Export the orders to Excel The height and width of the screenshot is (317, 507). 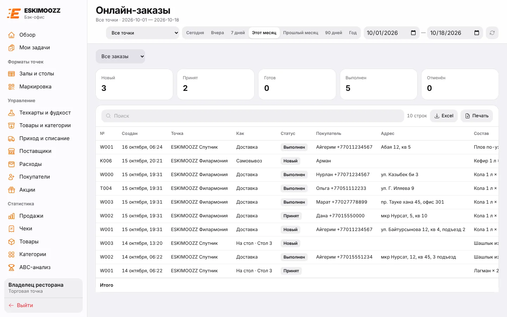point(444,116)
